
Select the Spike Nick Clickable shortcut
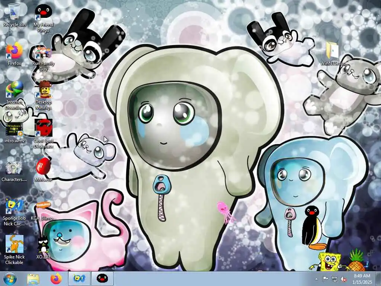pyautogui.click(x=15, y=250)
